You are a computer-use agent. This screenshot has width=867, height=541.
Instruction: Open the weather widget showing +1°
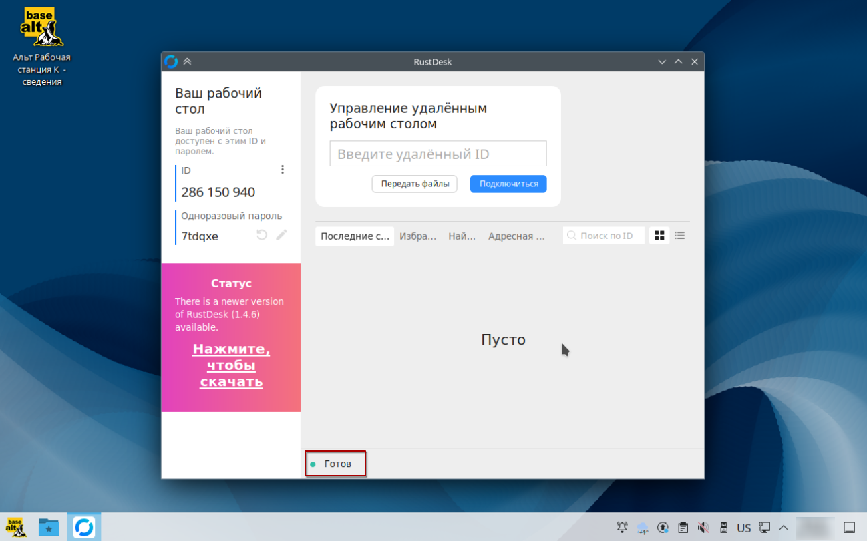[643, 527]
